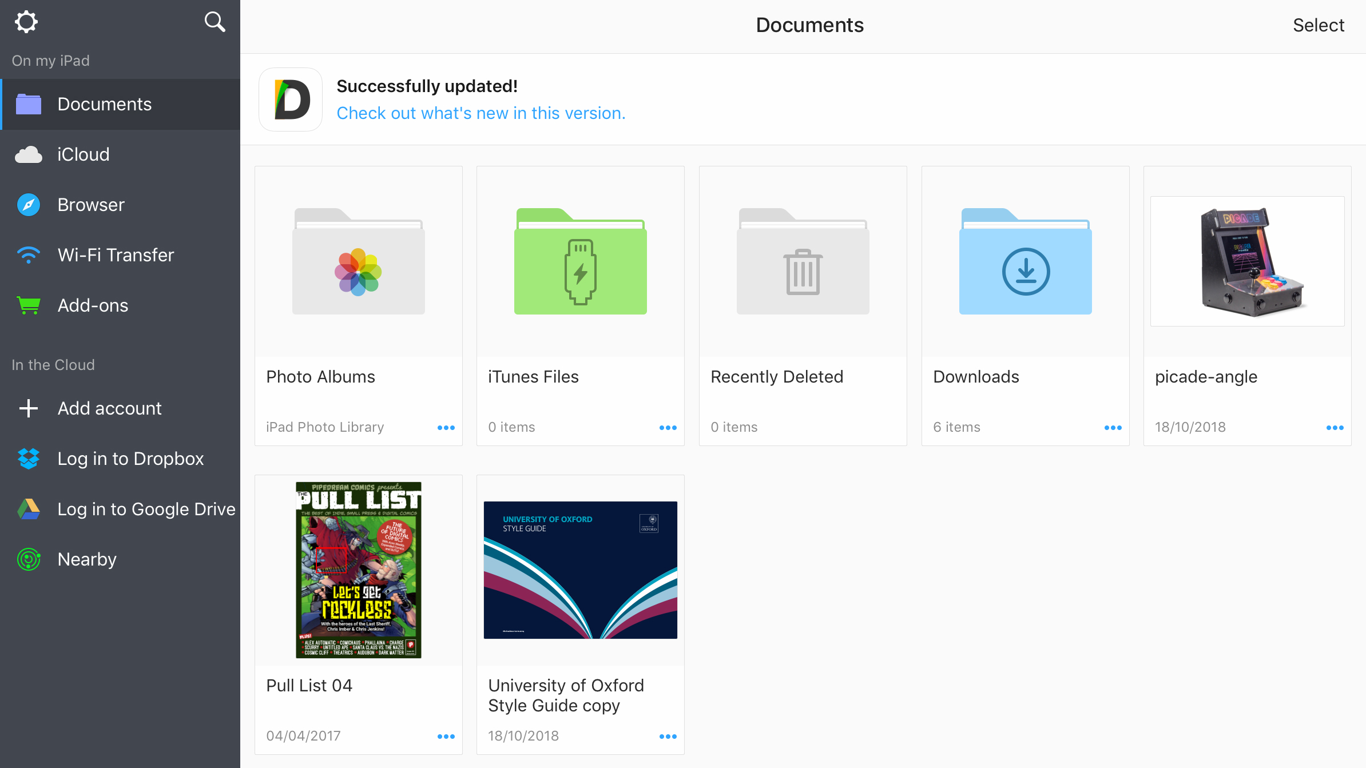
Task: Open more options for Oxford Style Guide copy
Action: [x=668, y=737]
